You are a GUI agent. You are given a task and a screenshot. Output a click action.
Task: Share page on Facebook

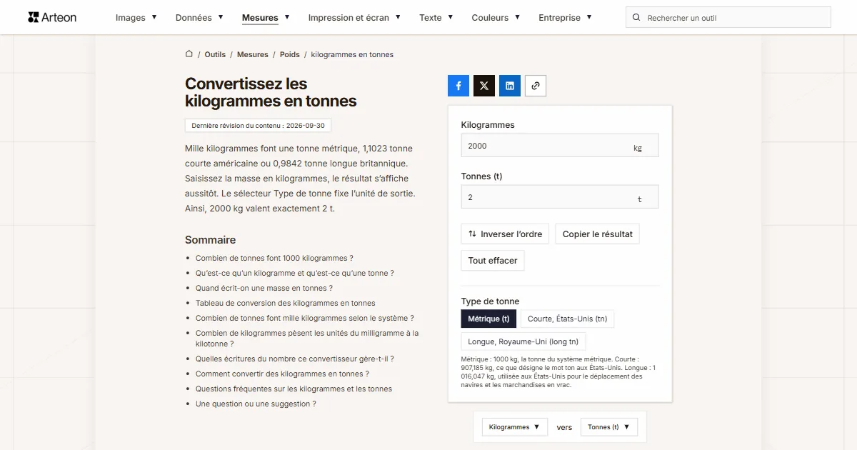[x=458, y=86]
